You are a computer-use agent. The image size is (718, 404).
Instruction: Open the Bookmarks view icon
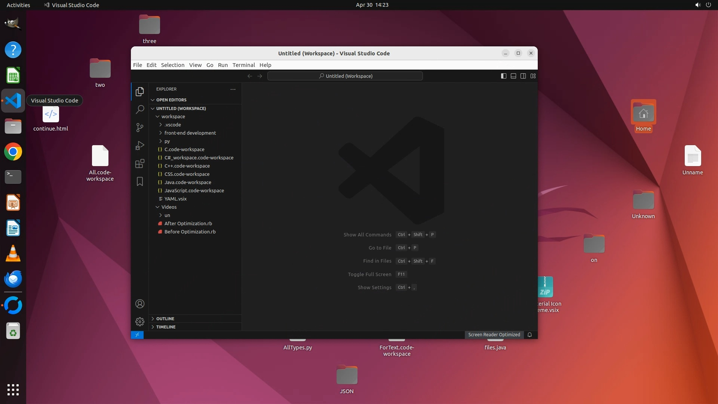pyautogui.click(x=140, y=181)
